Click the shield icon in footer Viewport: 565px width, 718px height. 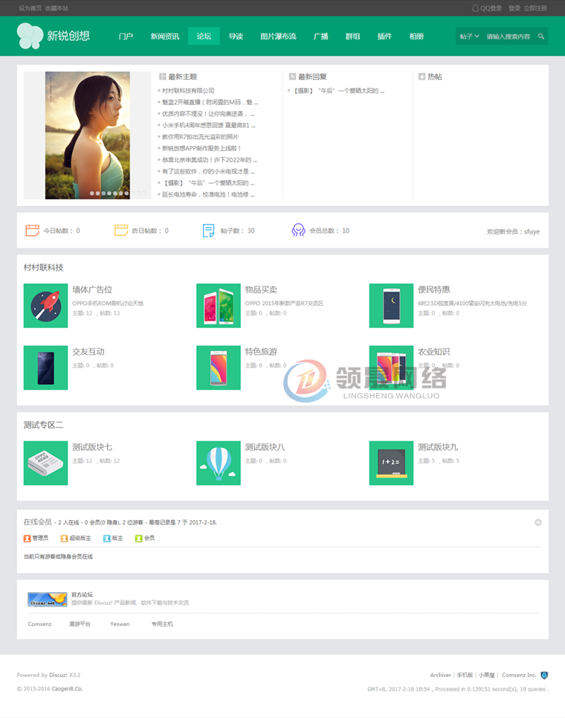[x=544, y=675]
